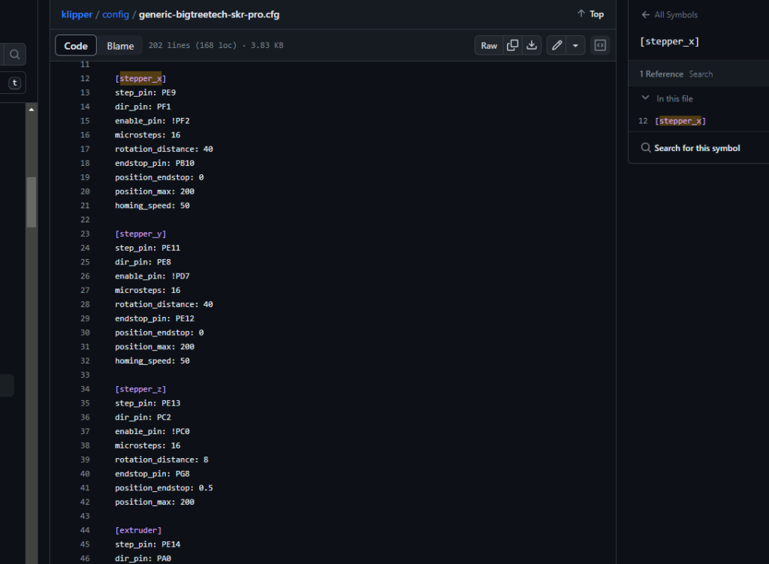Click 'enable_pin: !PD7' line
This screenshot has width=769, height=564.
tap(152, 276)
